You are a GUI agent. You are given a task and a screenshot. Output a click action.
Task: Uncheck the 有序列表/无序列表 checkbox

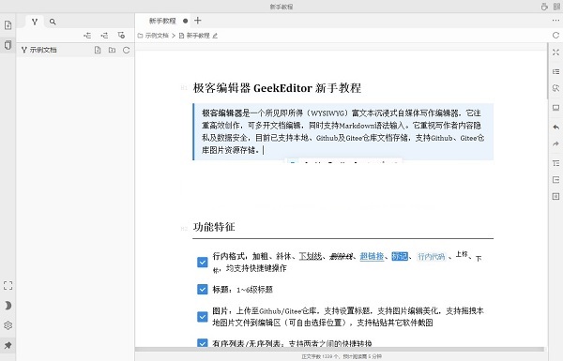[203, 342]
